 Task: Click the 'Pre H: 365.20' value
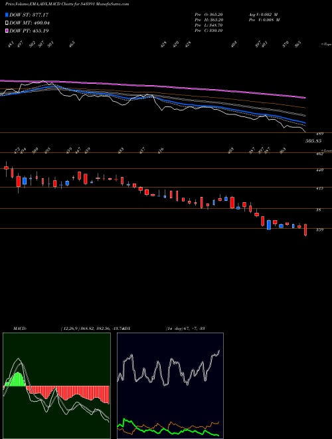click(x=208, y=20)
